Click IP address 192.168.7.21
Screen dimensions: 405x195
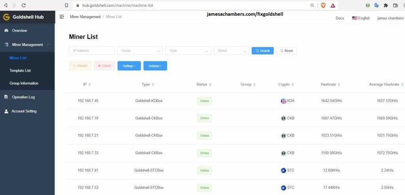tap(88, 136)
